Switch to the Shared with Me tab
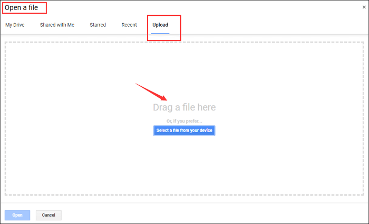The image size is (369, 224). (57, 25)
